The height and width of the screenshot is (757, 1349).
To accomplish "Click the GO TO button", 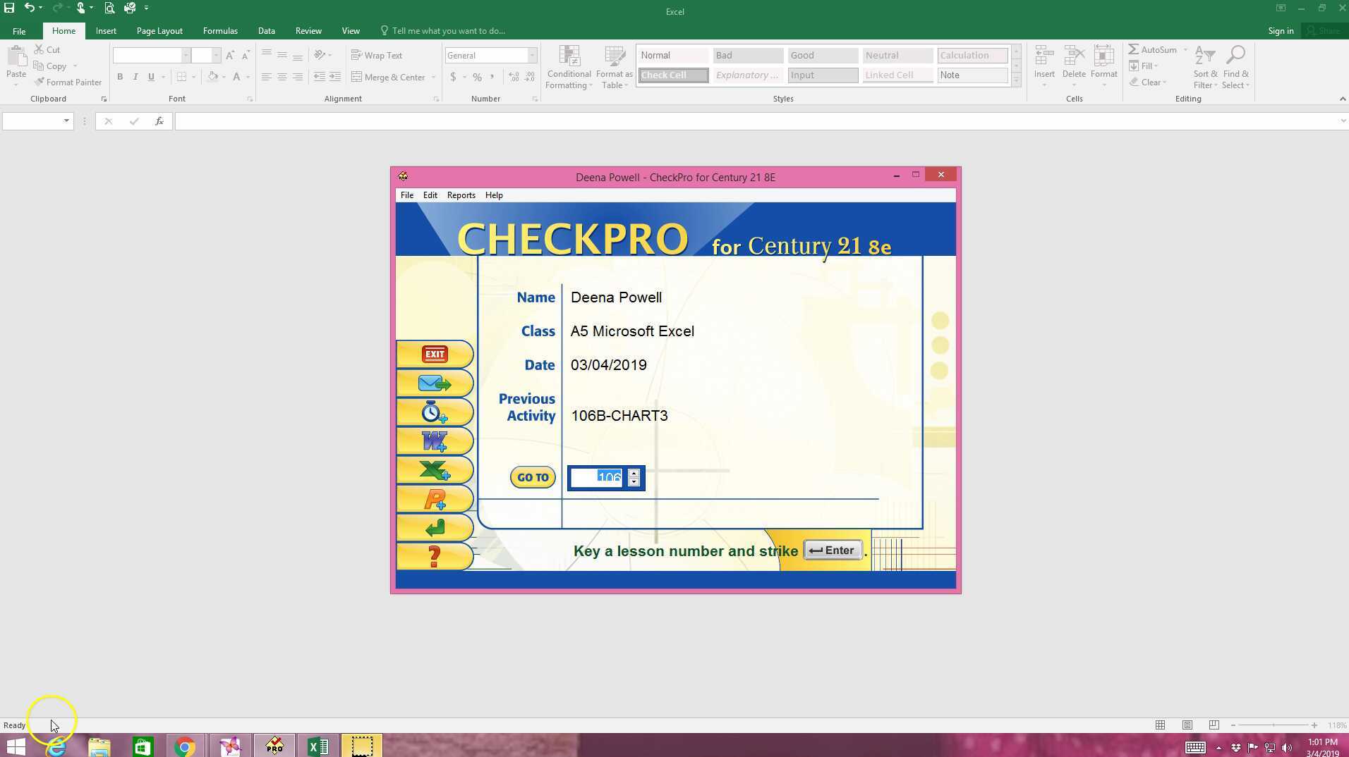I will 532,477.
